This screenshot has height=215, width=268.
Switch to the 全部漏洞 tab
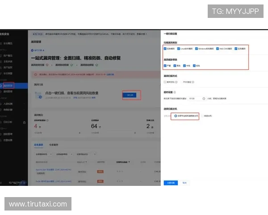tap(54, 145)
